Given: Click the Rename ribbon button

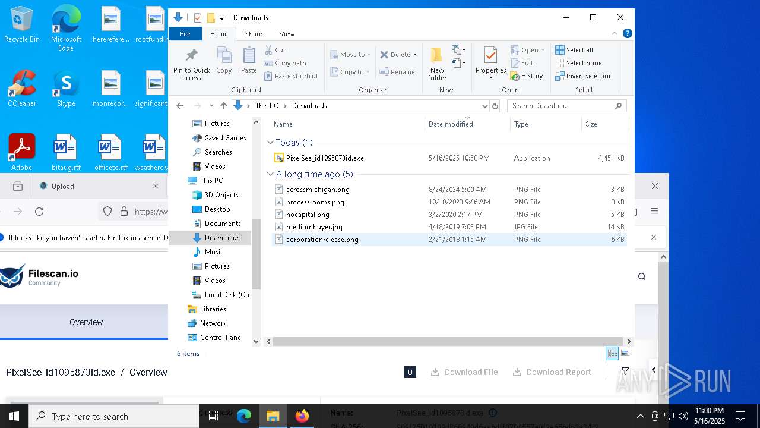Looking at the screenshot, I should click(x=397, y=72).
